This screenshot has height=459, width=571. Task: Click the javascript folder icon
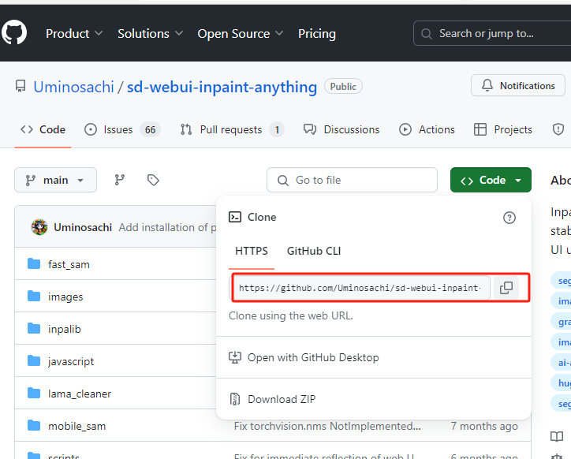point(34,360)
